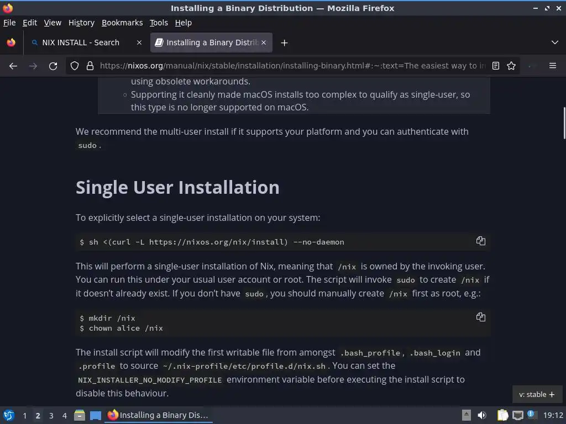The image size is (566, 424).
Task: Click the NIX_INSTALLER_NO_MODIFY_PROFILE variable text
Action: click(x=150, y=380)
